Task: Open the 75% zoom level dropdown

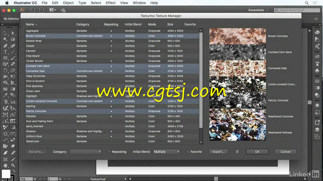Action: click(x=35, y=179)
